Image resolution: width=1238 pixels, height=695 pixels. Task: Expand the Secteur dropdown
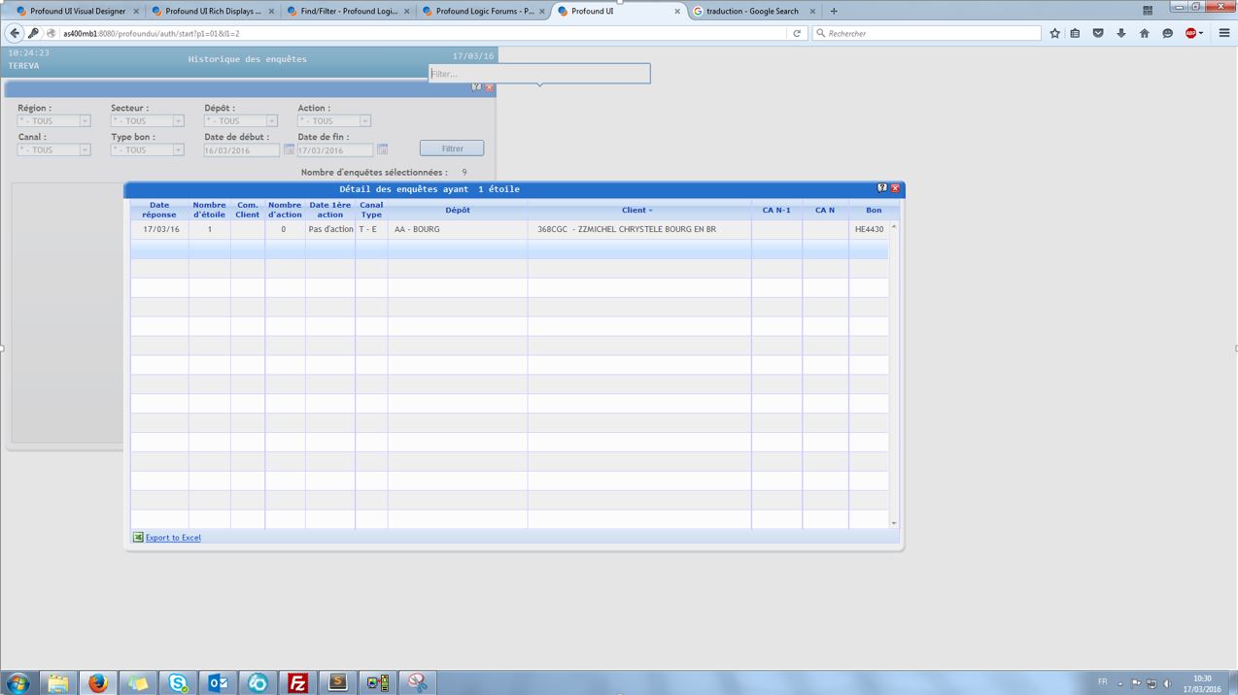[178, 121]
